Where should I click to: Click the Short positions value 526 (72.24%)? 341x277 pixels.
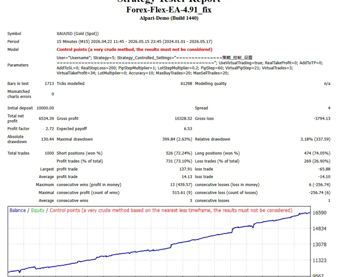[179, 153]
